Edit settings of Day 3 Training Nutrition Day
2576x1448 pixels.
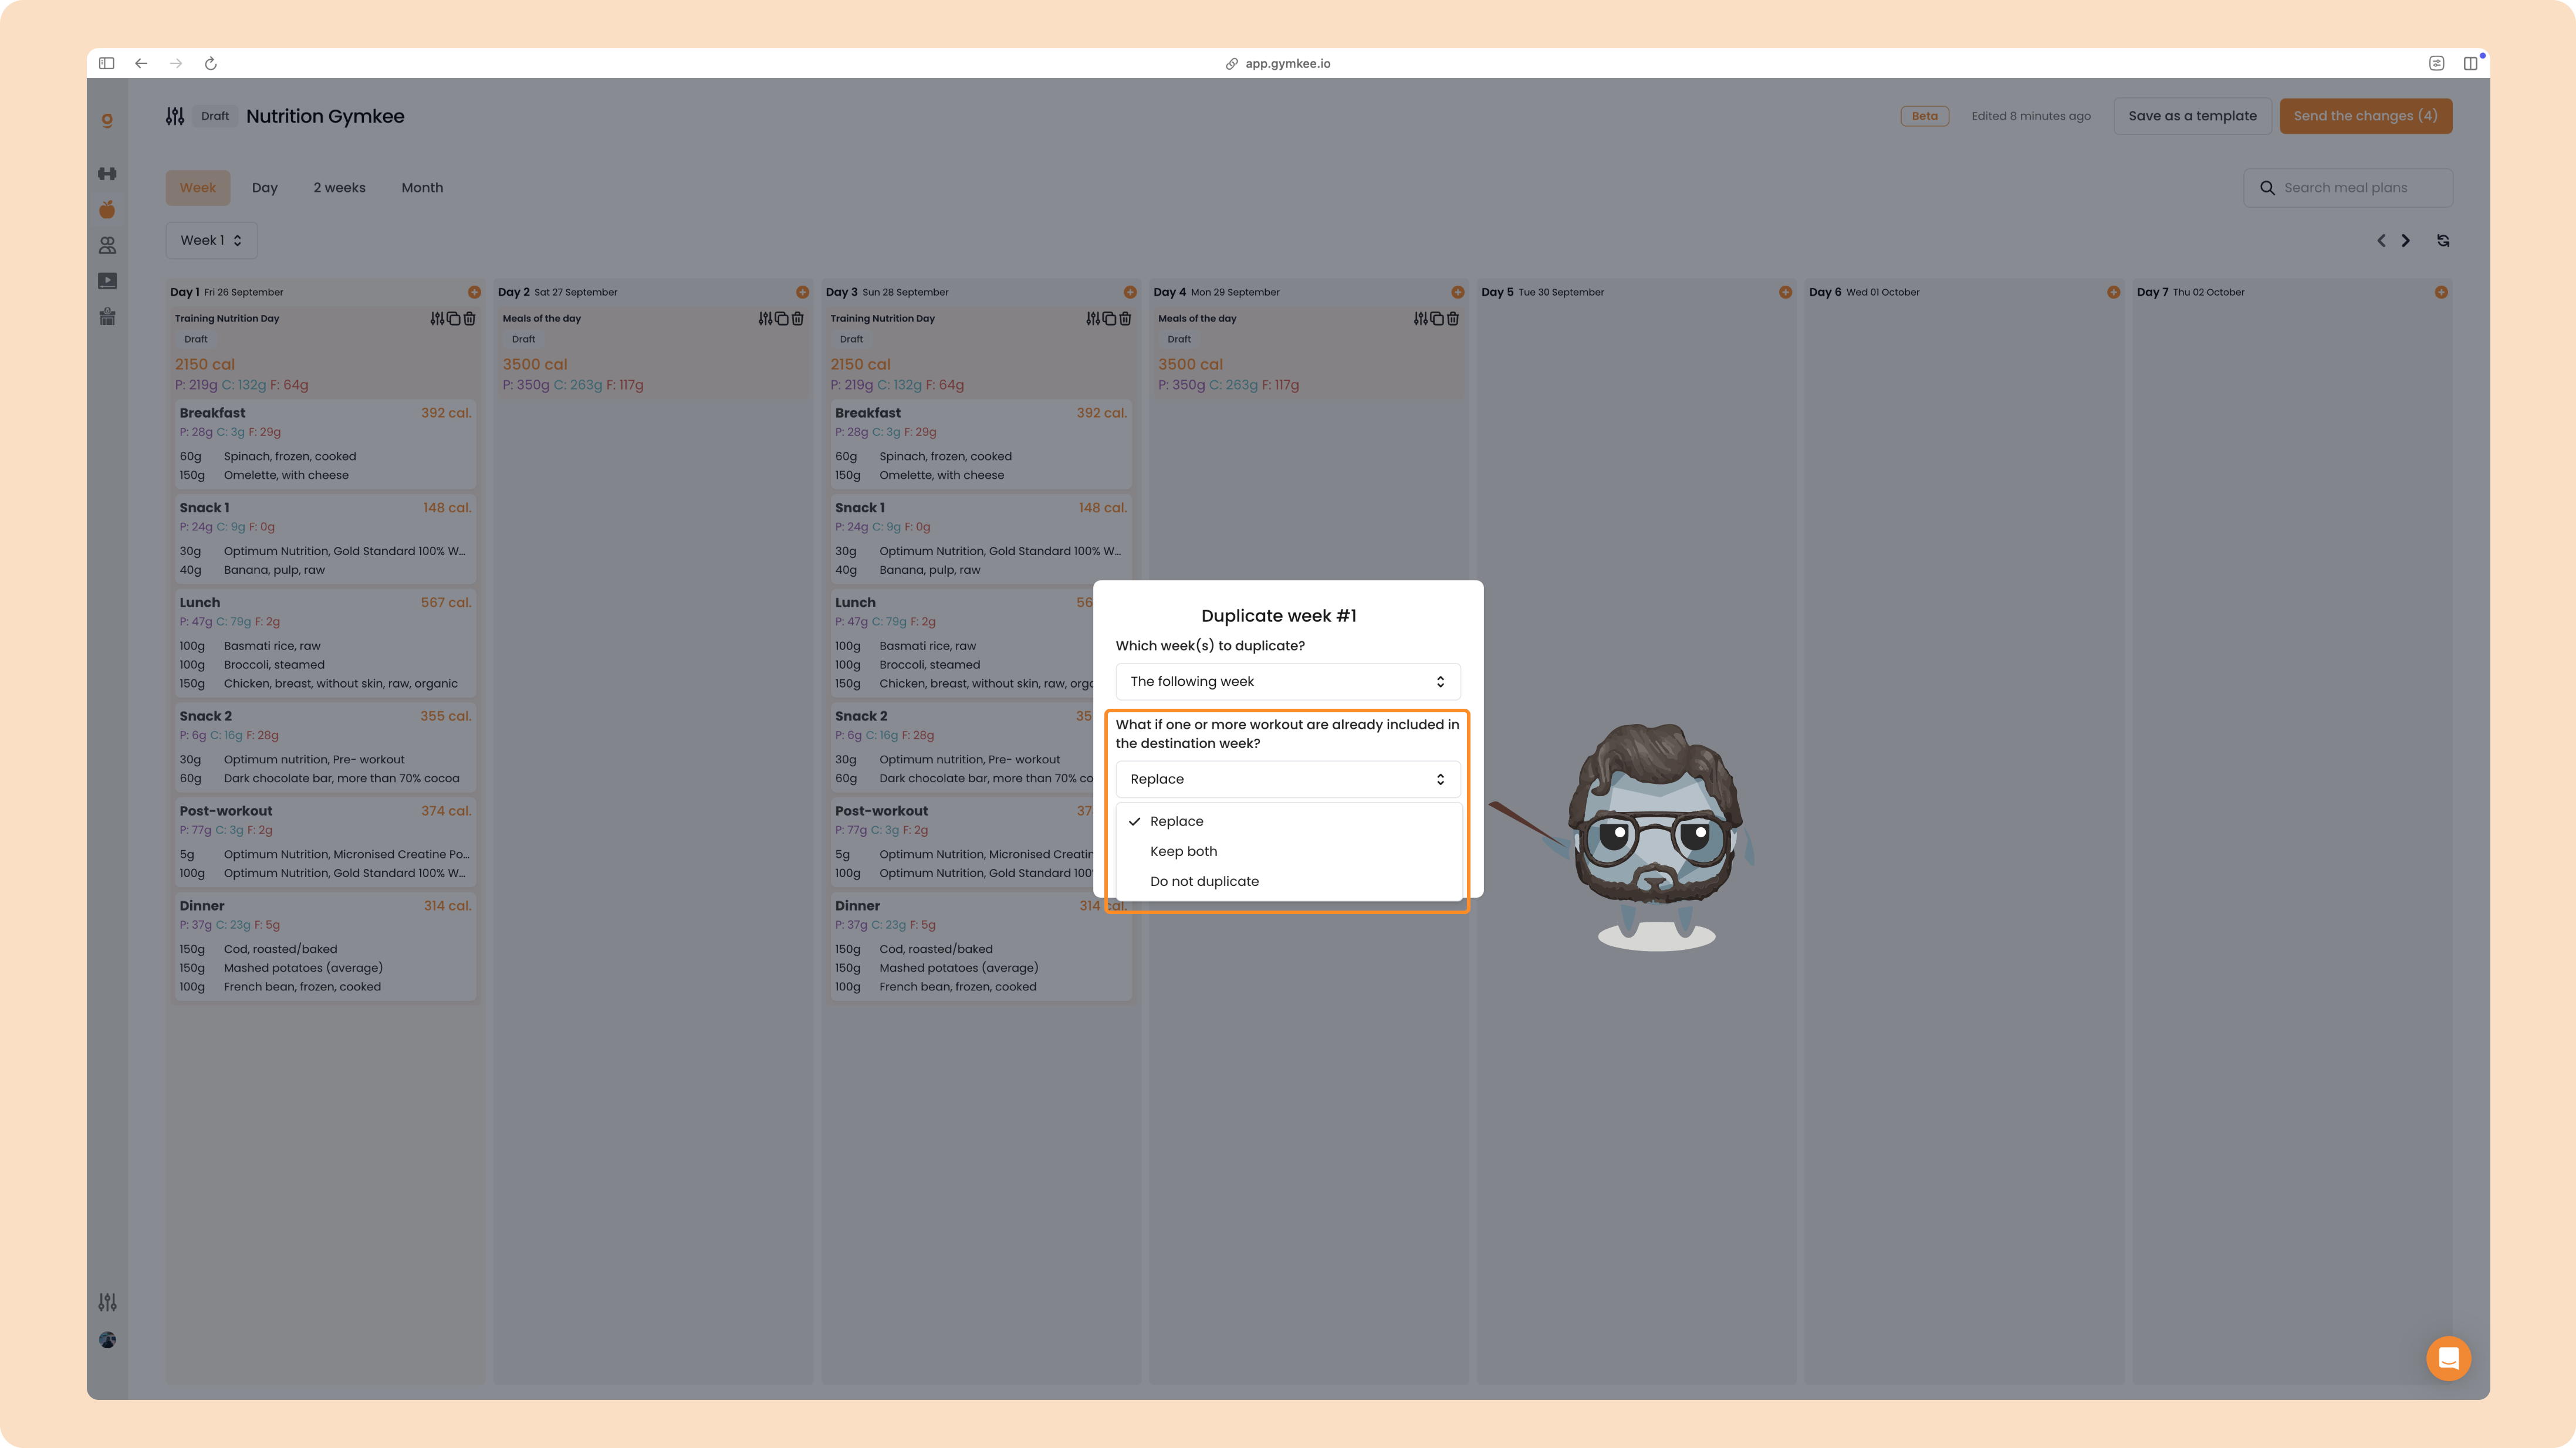click(x=1093, y=318)
